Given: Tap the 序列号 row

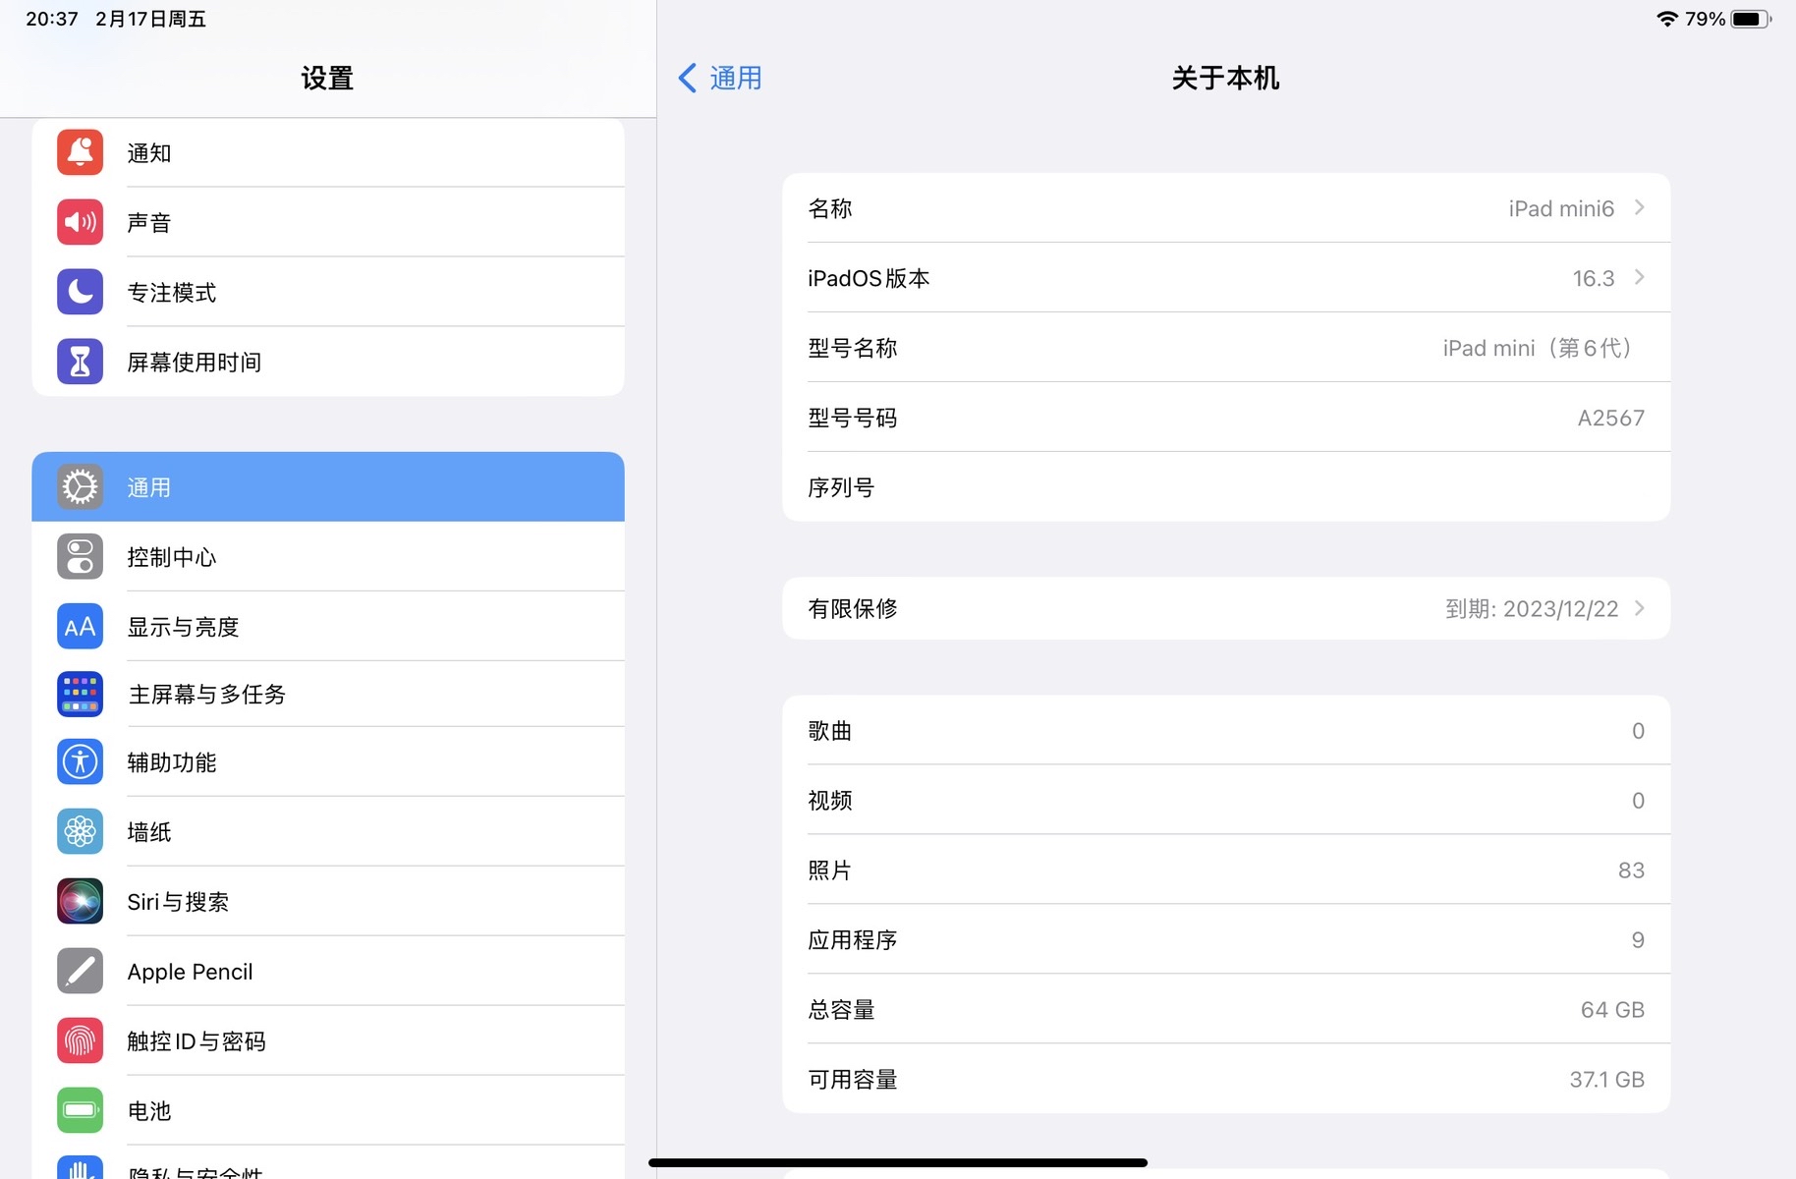Looking at the screenshot, I should point(1226,487).
